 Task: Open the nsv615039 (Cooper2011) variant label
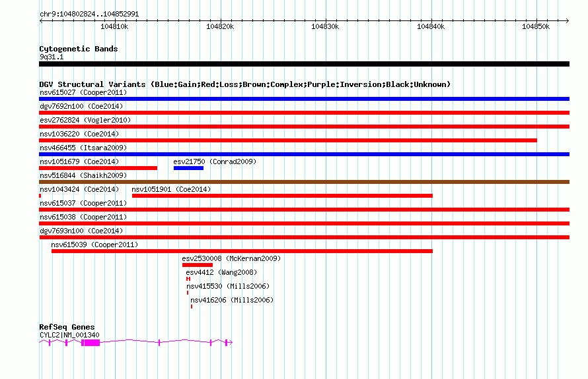pyautogui.click(x=94, y=245)
